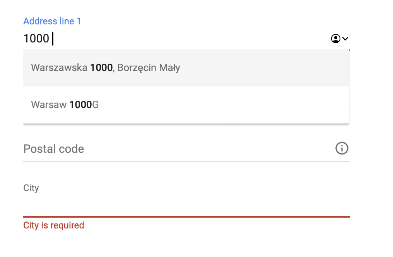Click the word Warsaw in the second suggestion
Image resolution: width=393 pixels, height=257 pixels.
tap(49, 105)
